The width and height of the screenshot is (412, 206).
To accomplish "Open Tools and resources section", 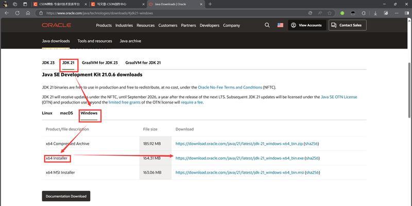I will 95,41.
